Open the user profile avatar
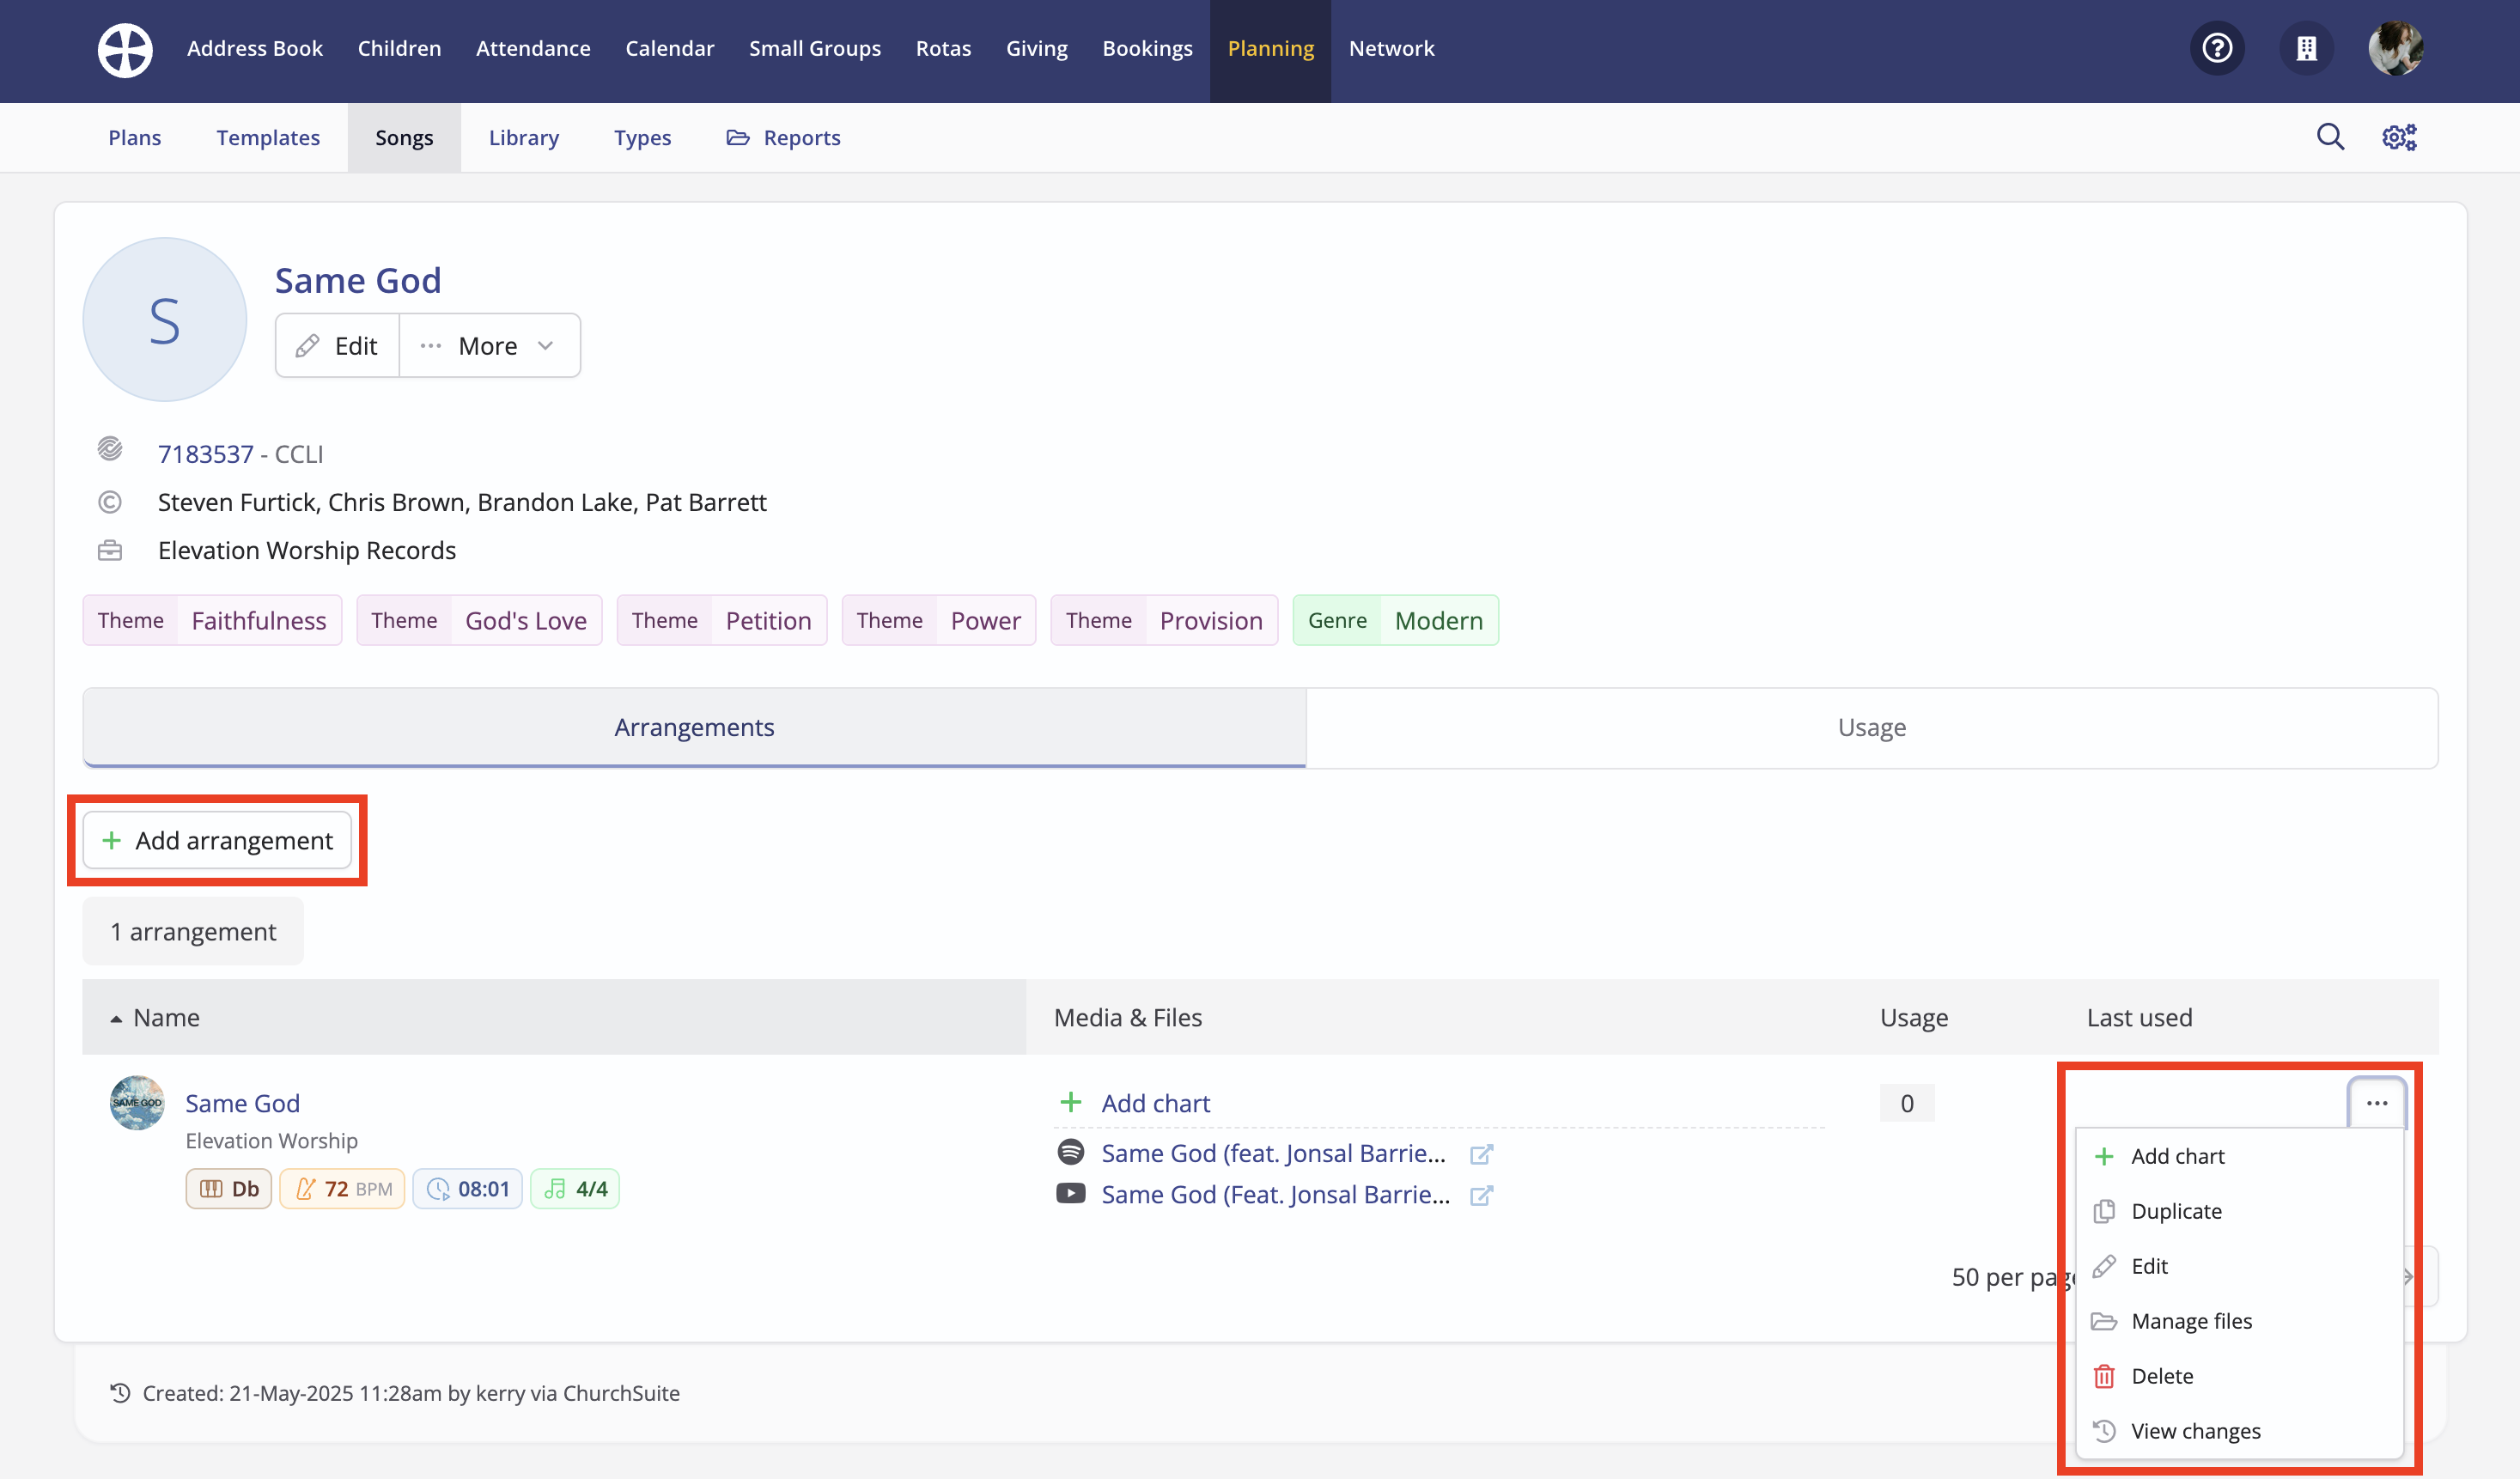Screen dimensions: 2520x1479 tap(2395, 48)
